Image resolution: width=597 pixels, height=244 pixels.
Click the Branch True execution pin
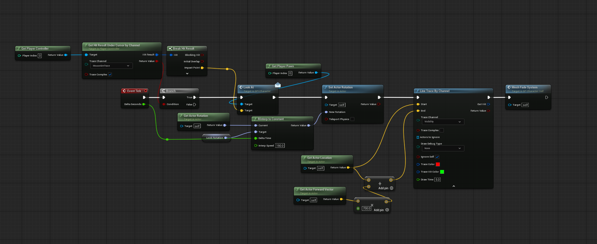coord(195,98)
